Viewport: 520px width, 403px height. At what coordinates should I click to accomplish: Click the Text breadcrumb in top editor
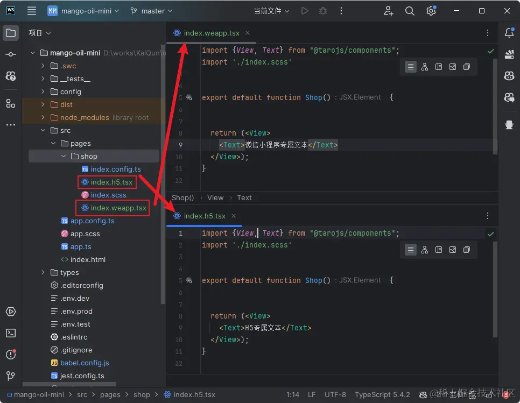click(x=244, y=197)
